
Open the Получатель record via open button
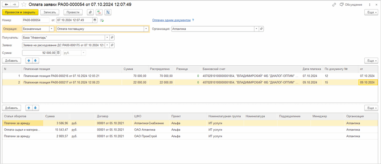[112, 37]
